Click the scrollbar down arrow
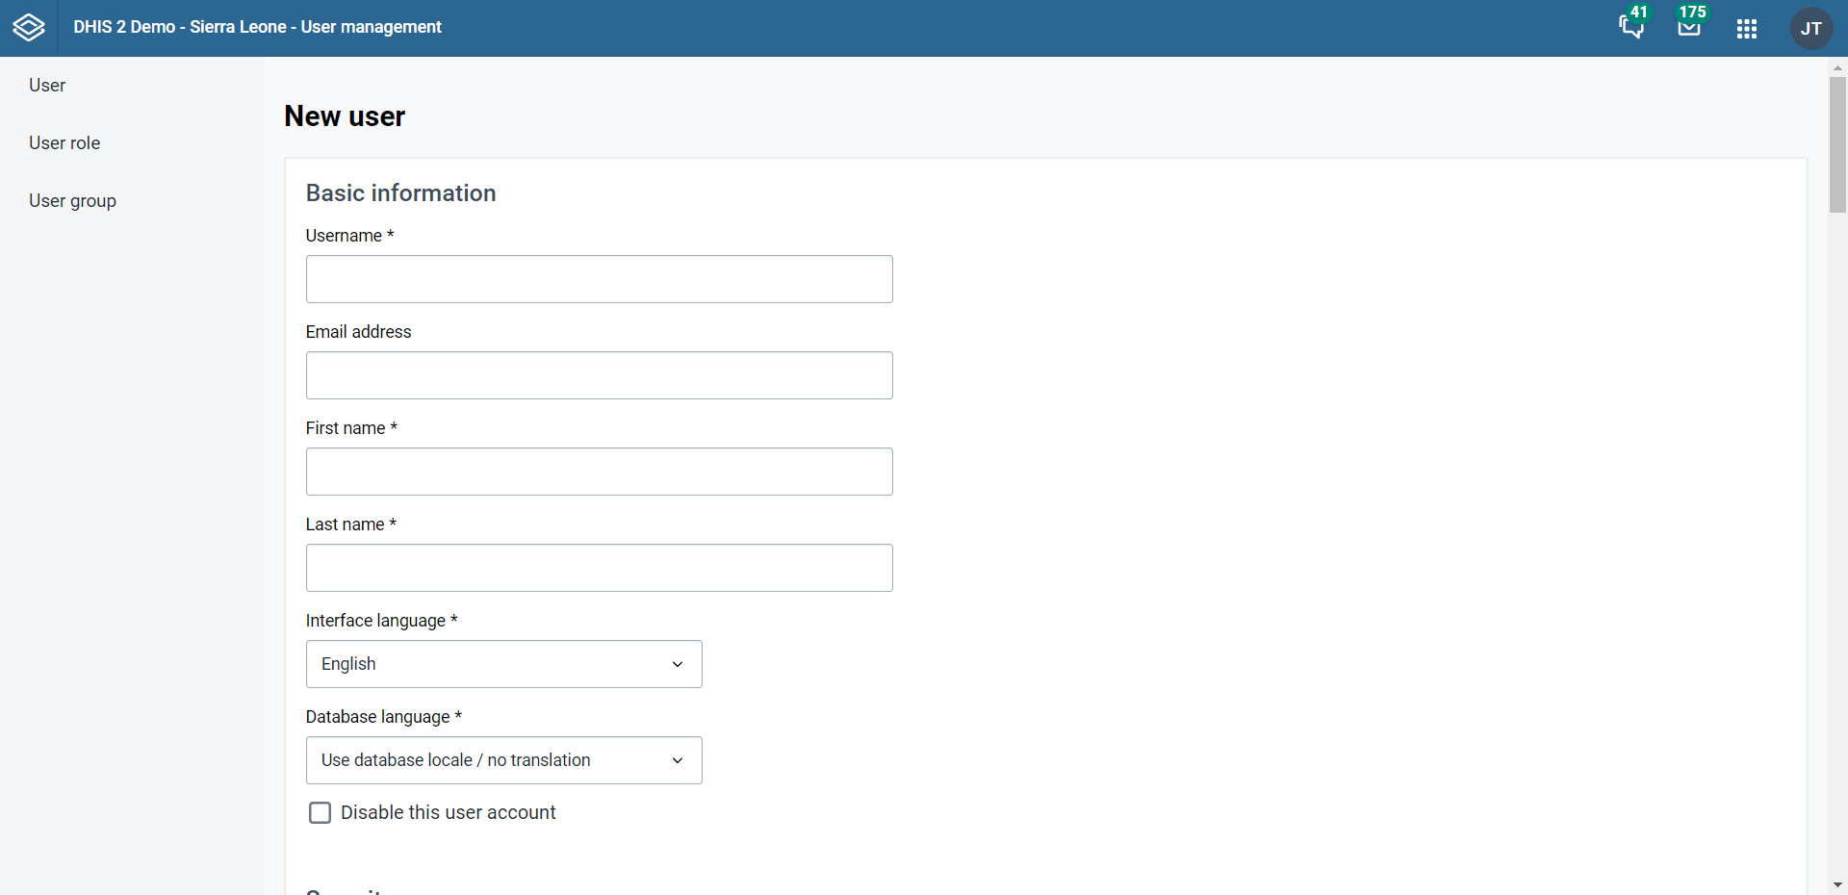Viewport: 1848px width, 895px height. 1837,884
